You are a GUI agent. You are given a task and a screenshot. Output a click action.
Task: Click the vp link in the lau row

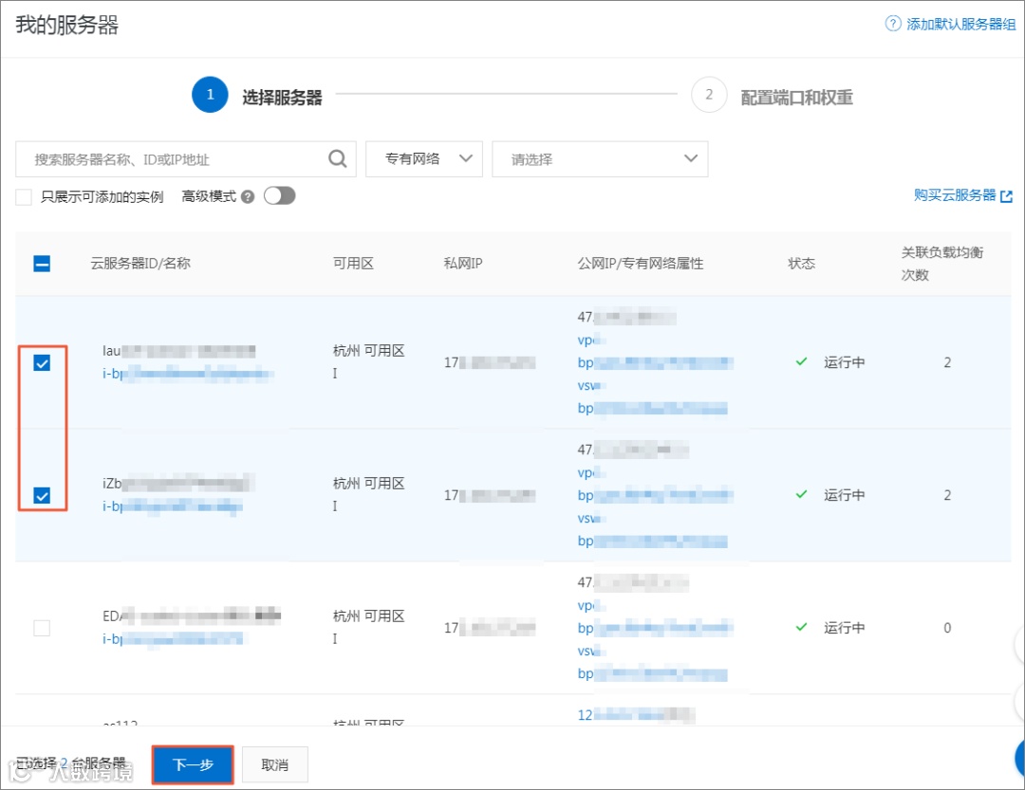point(591,340)
